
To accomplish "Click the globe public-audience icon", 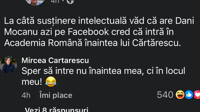I will pyautogui.click(x=70, y=1).
